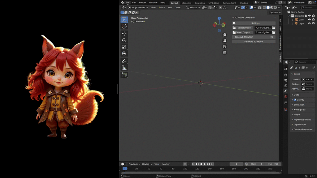Switch perspective/orthographic grid icon
This screenshot has height=178, width=317.
click(224, 52)
